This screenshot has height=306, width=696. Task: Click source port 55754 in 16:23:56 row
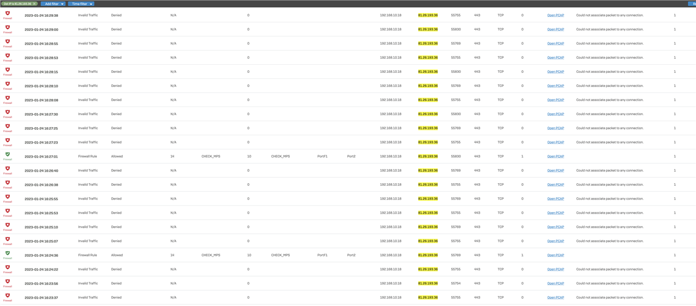[456, 284]
